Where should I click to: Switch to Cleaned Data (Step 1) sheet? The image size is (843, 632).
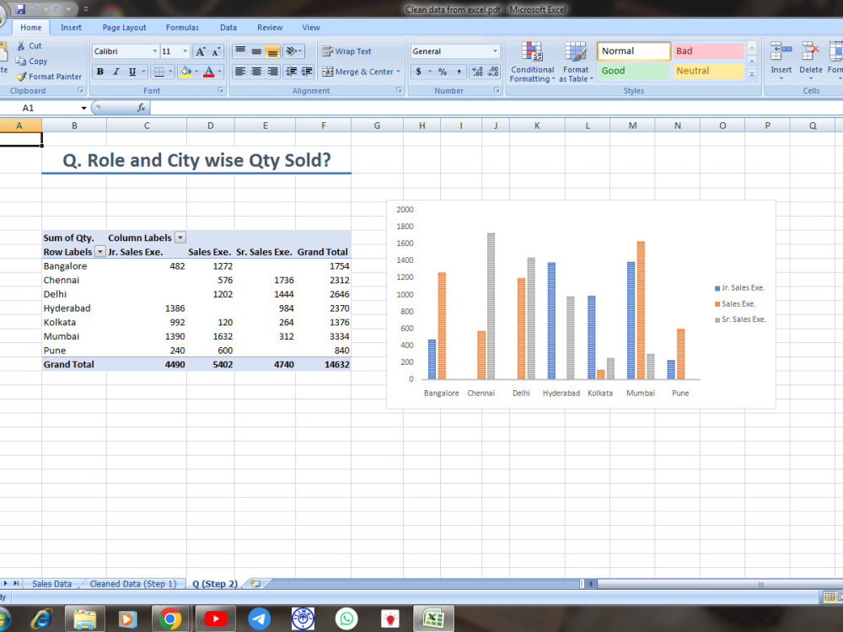click(x=133, y=584)
